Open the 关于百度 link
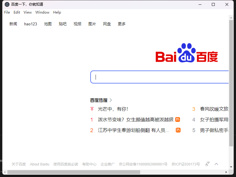The width and height of the screenshot is (236, 177). point(19,164)
